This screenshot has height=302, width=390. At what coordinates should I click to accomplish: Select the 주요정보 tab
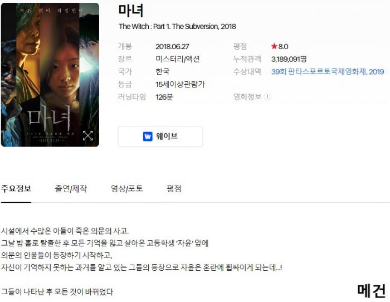16,188
